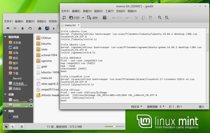Select the zhfonts-tweak archive file

coord(48,95)
